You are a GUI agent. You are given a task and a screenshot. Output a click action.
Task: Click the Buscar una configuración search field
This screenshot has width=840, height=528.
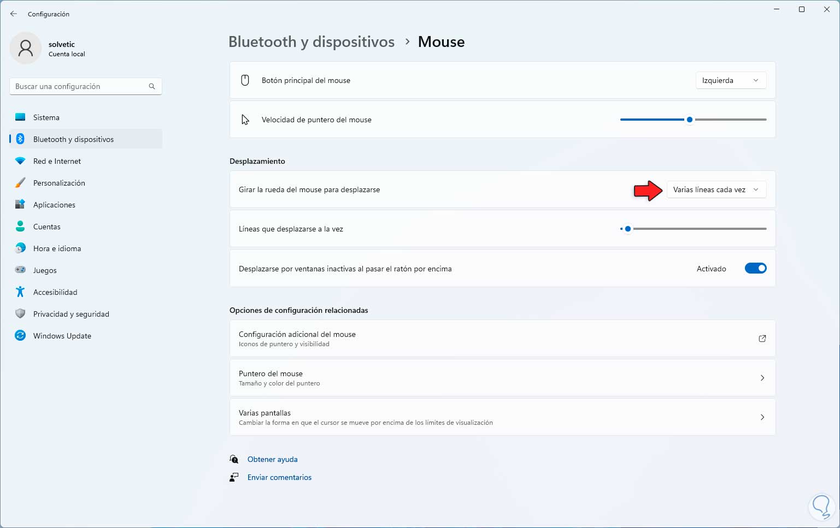click(x=79, y=86)
